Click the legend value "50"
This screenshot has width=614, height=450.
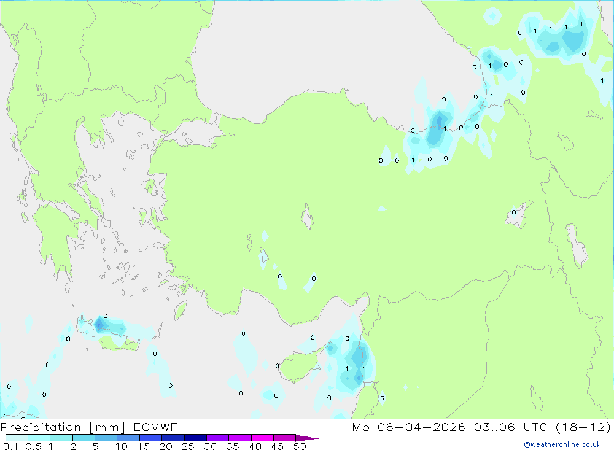pos(300,446)
